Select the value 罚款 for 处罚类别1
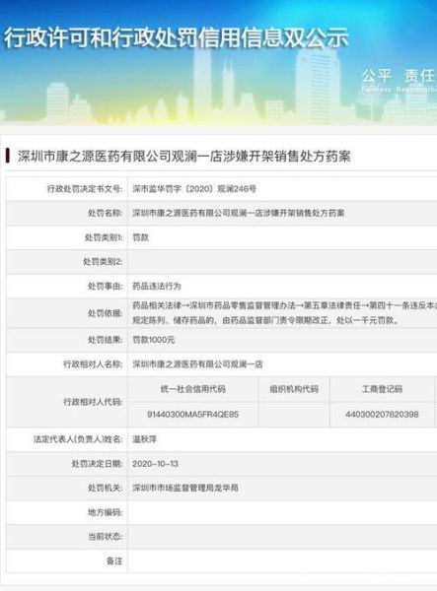 pyautogui.click(x=141, y=237)
